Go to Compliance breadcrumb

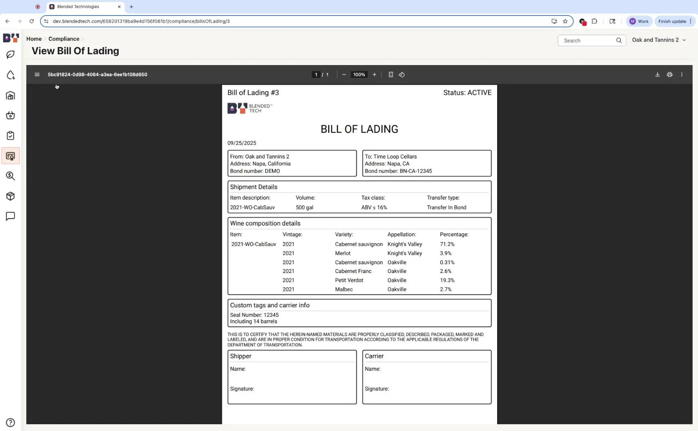pos(64,39)
